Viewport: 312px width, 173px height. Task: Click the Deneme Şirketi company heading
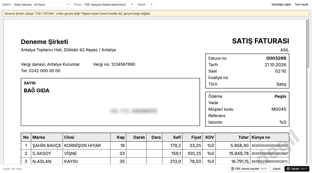(x=44, y=42)
